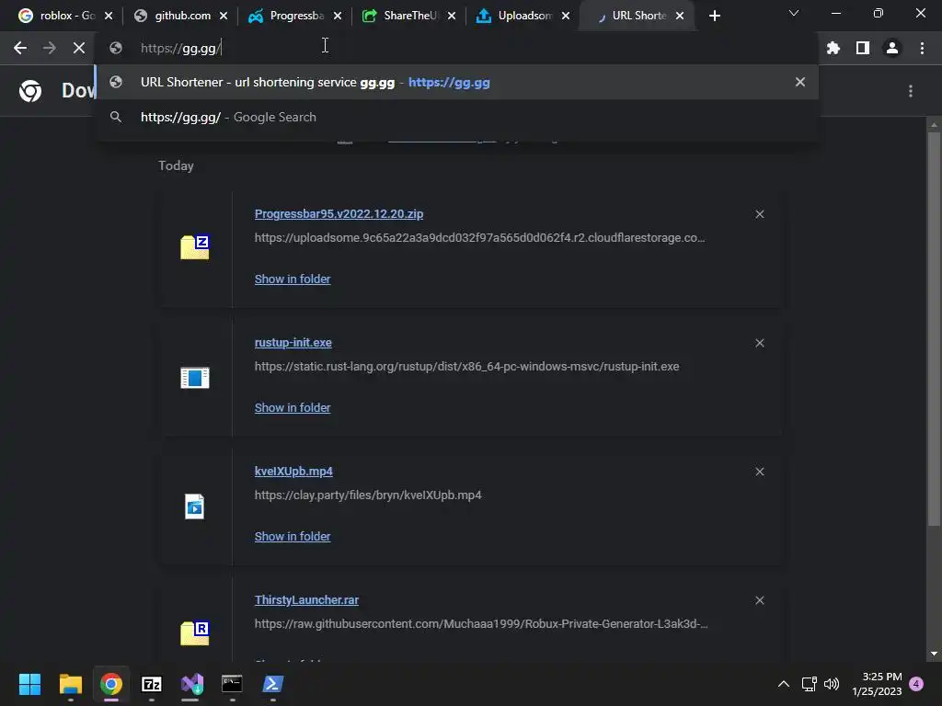Open rustup-init.exe download

point(293,343)
